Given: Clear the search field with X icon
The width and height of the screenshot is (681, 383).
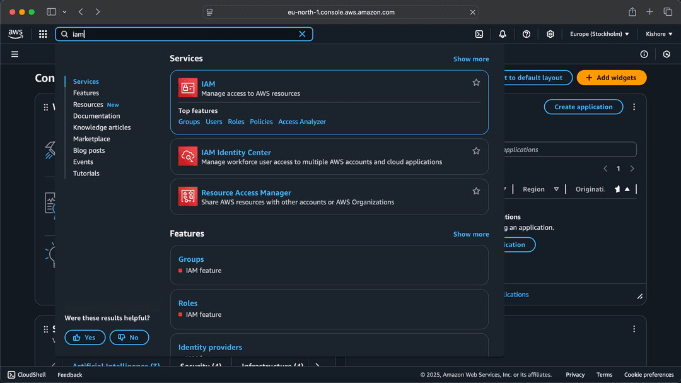Looking at the screenshot, I should coord(302,34).
